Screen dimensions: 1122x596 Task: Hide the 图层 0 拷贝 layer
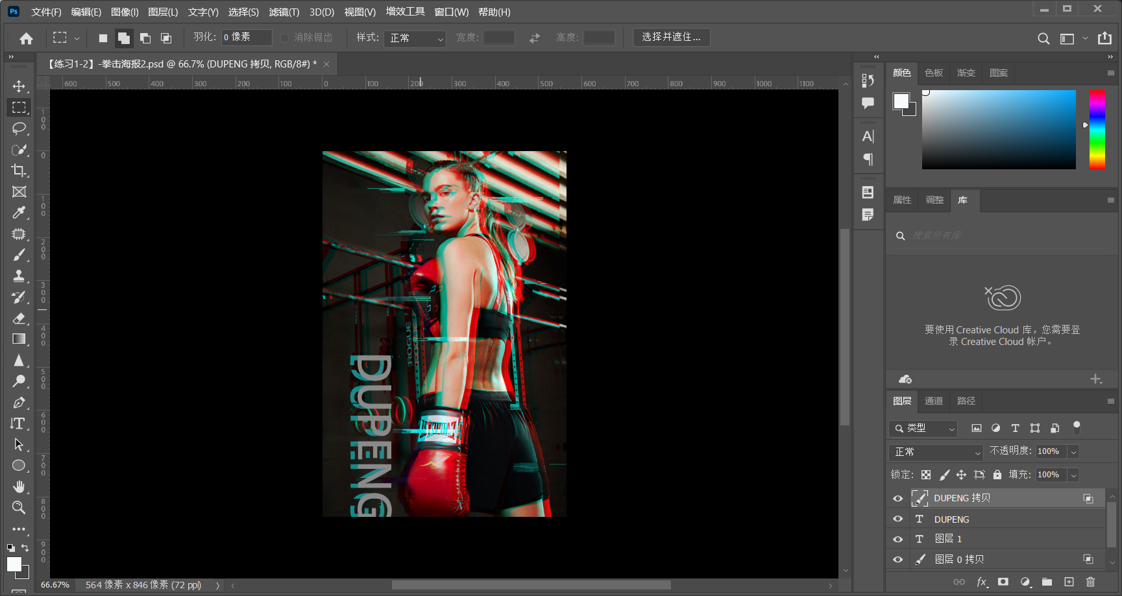[898, 559]
